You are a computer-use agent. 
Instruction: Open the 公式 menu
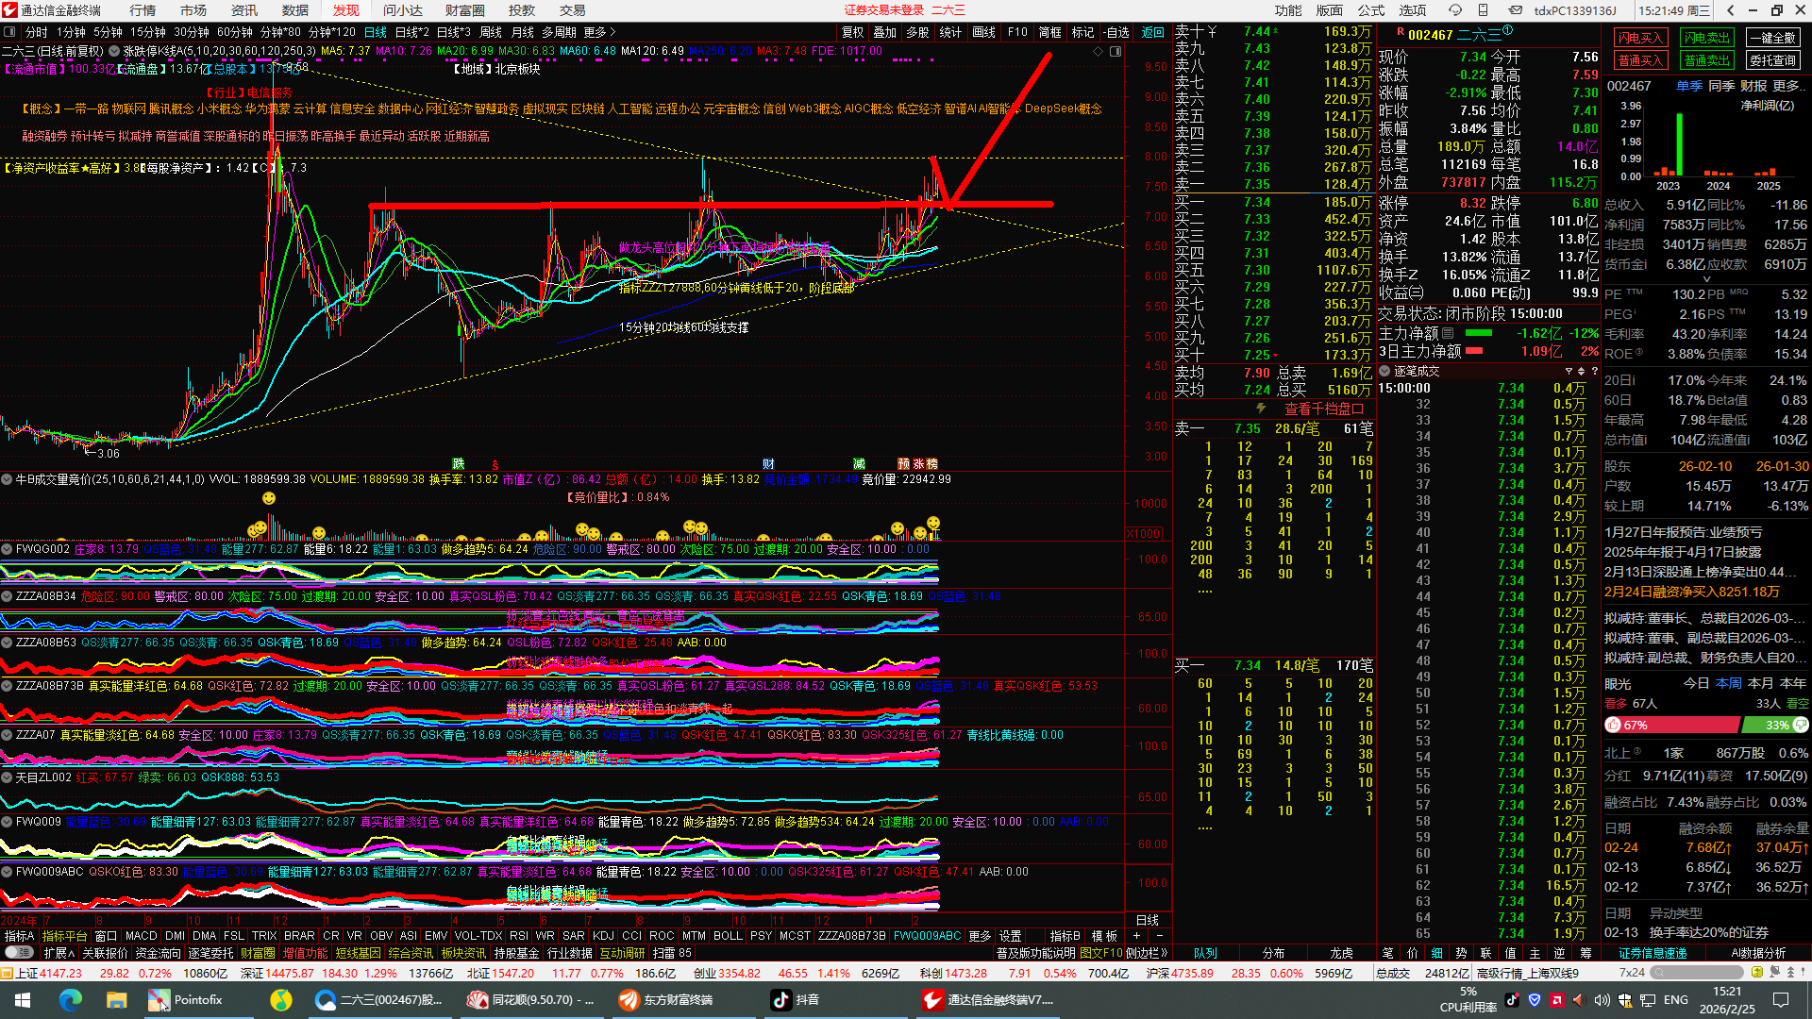click(x=1370, y=10)
